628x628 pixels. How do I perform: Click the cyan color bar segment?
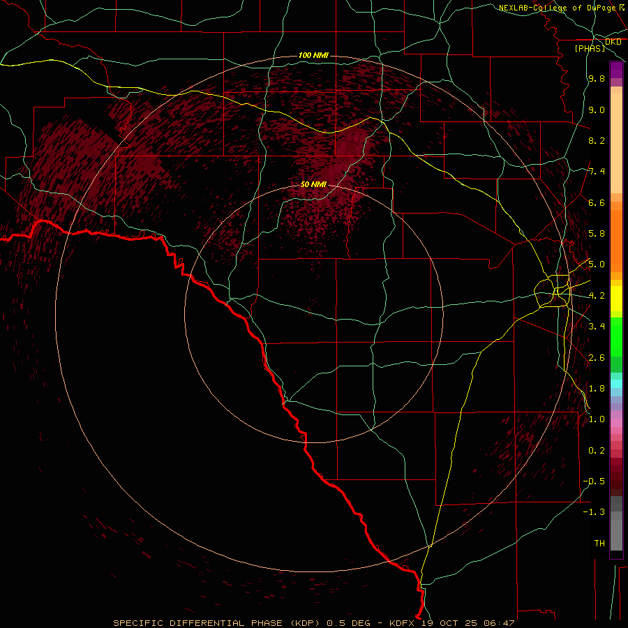(616, 384)
